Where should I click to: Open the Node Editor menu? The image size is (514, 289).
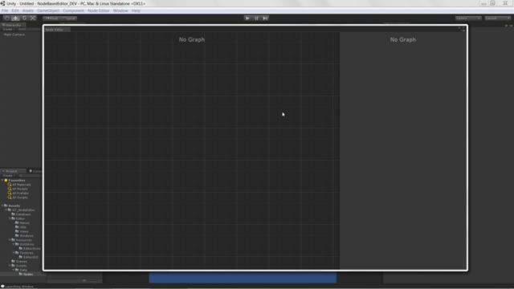click(x=98, y=10)
